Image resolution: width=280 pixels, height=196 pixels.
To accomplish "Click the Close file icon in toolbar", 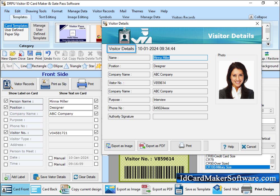I will click(x=22, y=55).
